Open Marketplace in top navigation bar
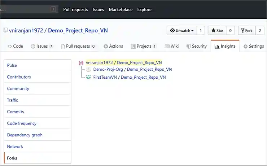Image resolution: width=267 pixels, height=166 pixels. (121, 9)
